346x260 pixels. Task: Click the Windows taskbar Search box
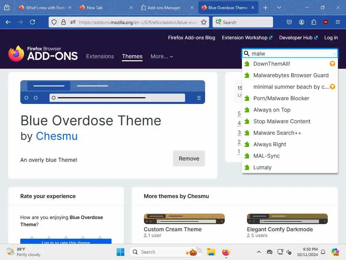click(x=166, y=252)
